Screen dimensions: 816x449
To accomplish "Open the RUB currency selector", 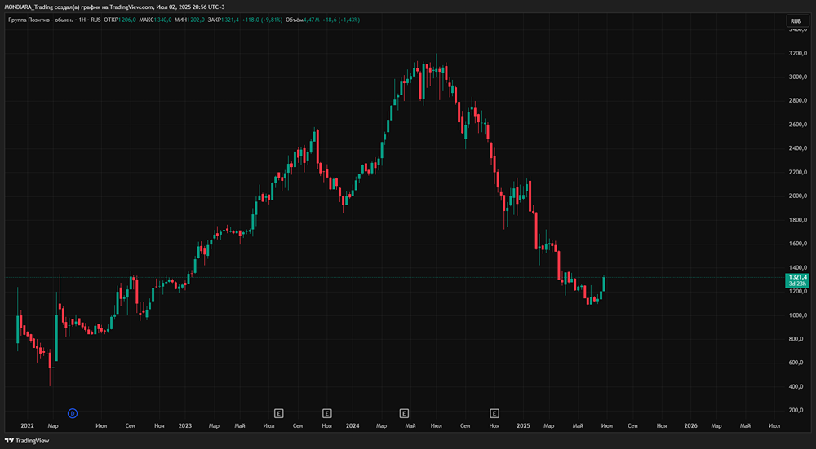I will pos(795,20).
